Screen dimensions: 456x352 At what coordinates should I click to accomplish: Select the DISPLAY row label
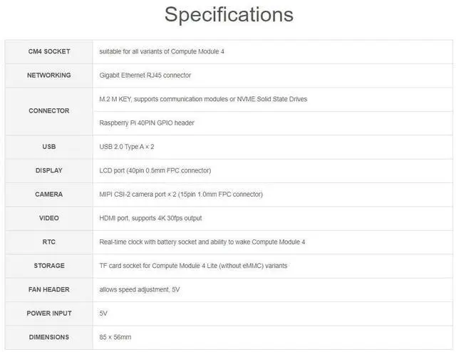tap(48, 170)
